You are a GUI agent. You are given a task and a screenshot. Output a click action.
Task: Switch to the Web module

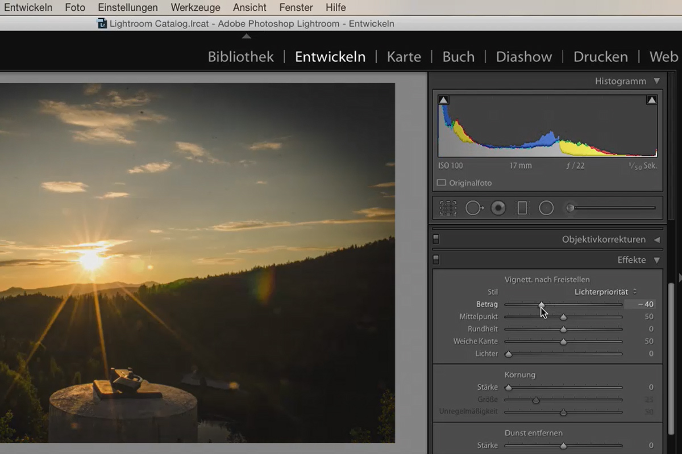(664, 57)
